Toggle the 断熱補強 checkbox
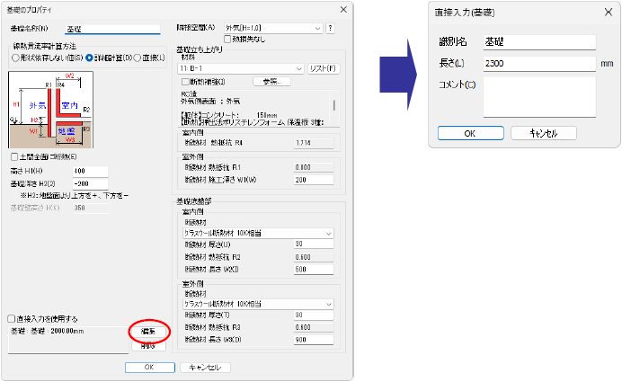The height and width of the screenshot is (382, 622). pyautogui.click(x=185, y=82)
